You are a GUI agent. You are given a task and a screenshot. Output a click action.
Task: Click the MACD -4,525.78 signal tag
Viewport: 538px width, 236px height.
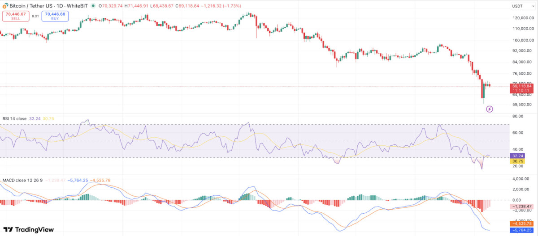[x=521, y=223]
